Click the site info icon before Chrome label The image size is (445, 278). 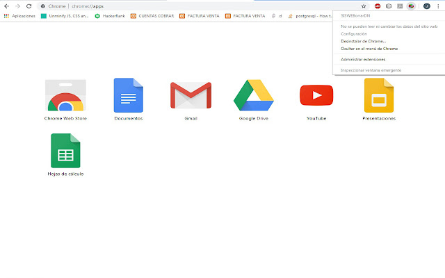[43, 6]
